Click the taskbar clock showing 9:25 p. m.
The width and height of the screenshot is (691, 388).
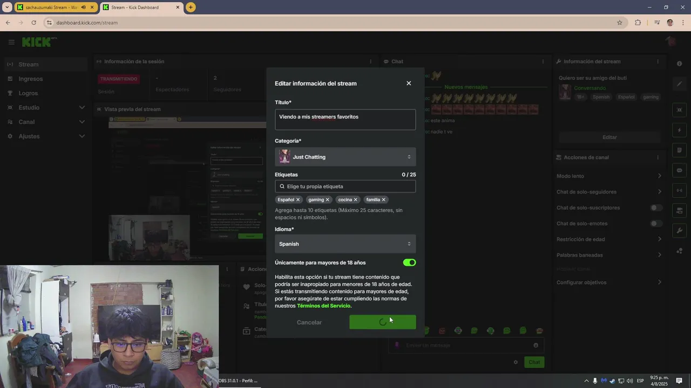pos(659,380)
